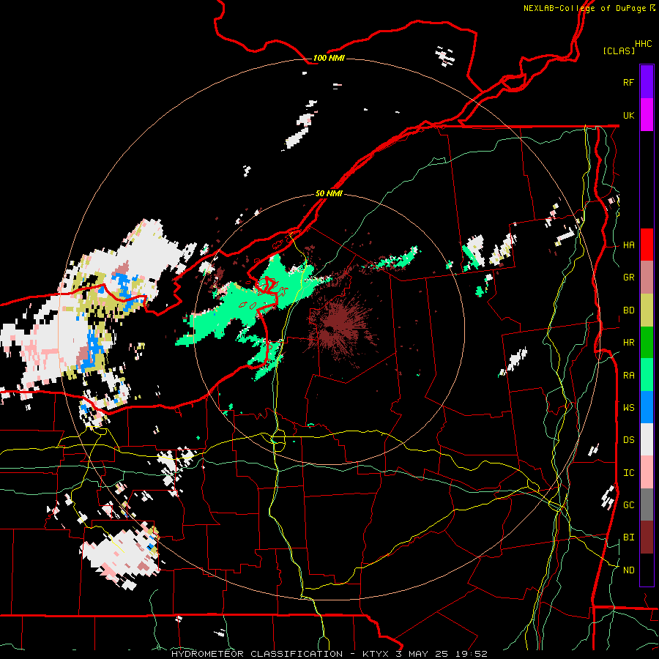
Task: Click the HHC product label
Action: click(x=644, y=44)
